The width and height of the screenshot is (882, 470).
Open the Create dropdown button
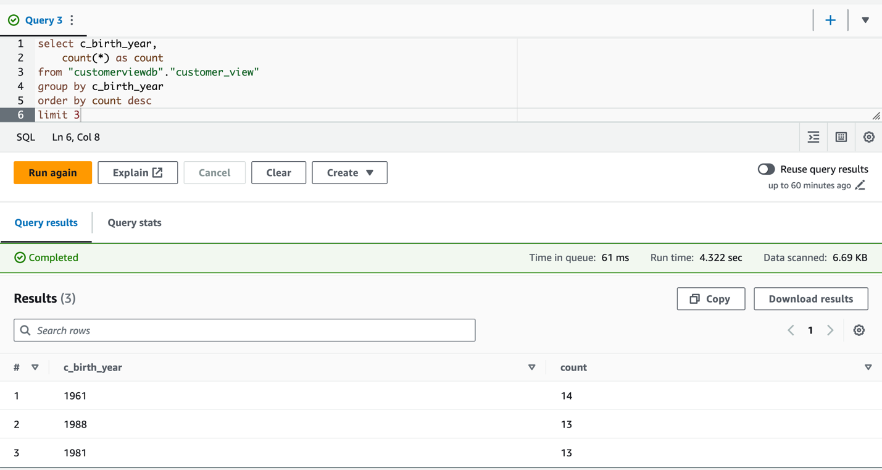[x=349, y=173]
